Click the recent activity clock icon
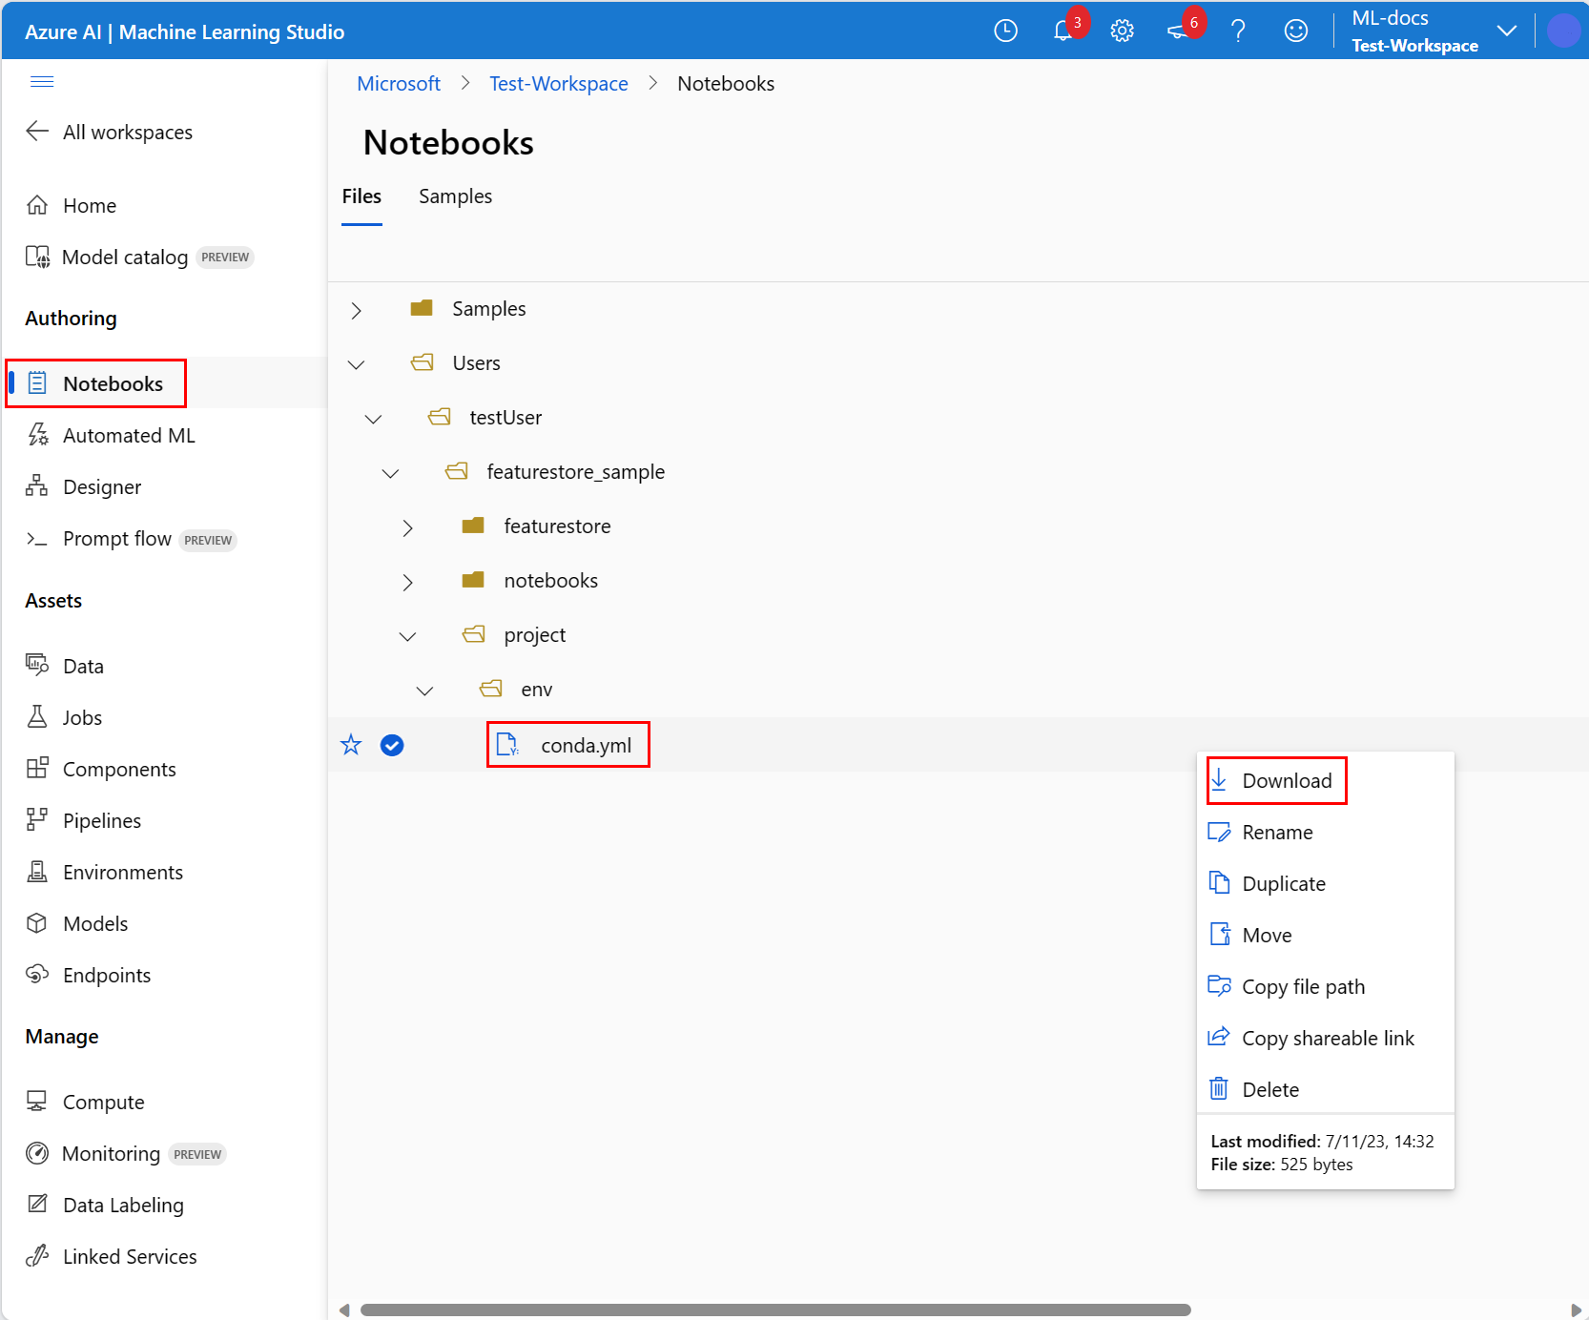1589x1320 pixels. point(1005,31)
